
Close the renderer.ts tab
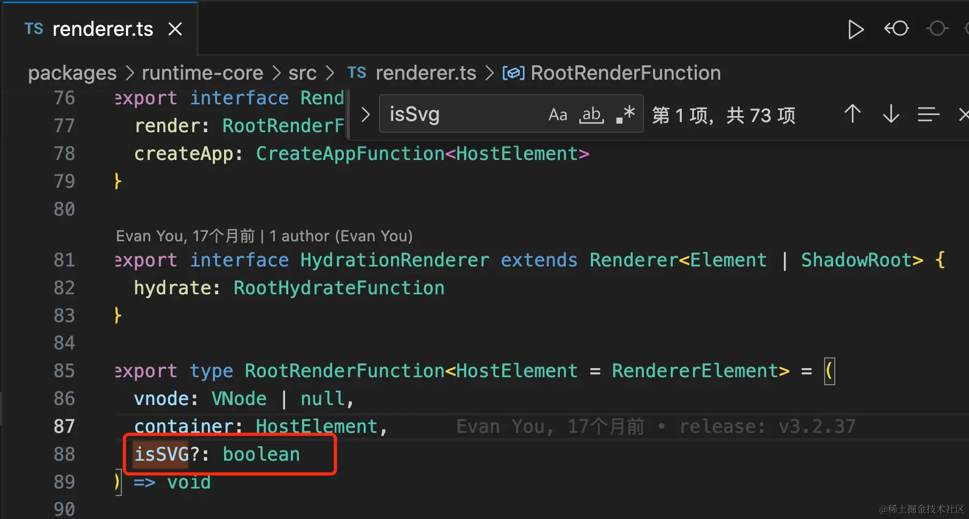click(x=175, y=29)
